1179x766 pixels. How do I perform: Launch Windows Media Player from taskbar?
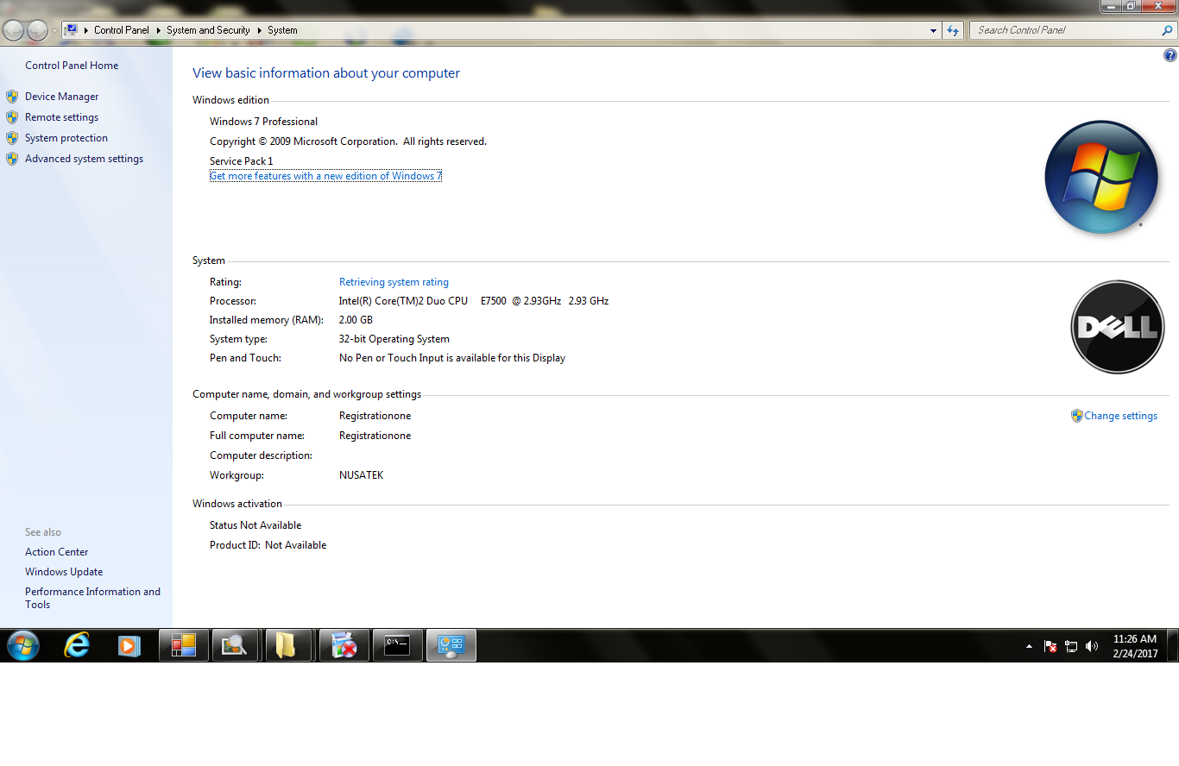coord(129,645)
